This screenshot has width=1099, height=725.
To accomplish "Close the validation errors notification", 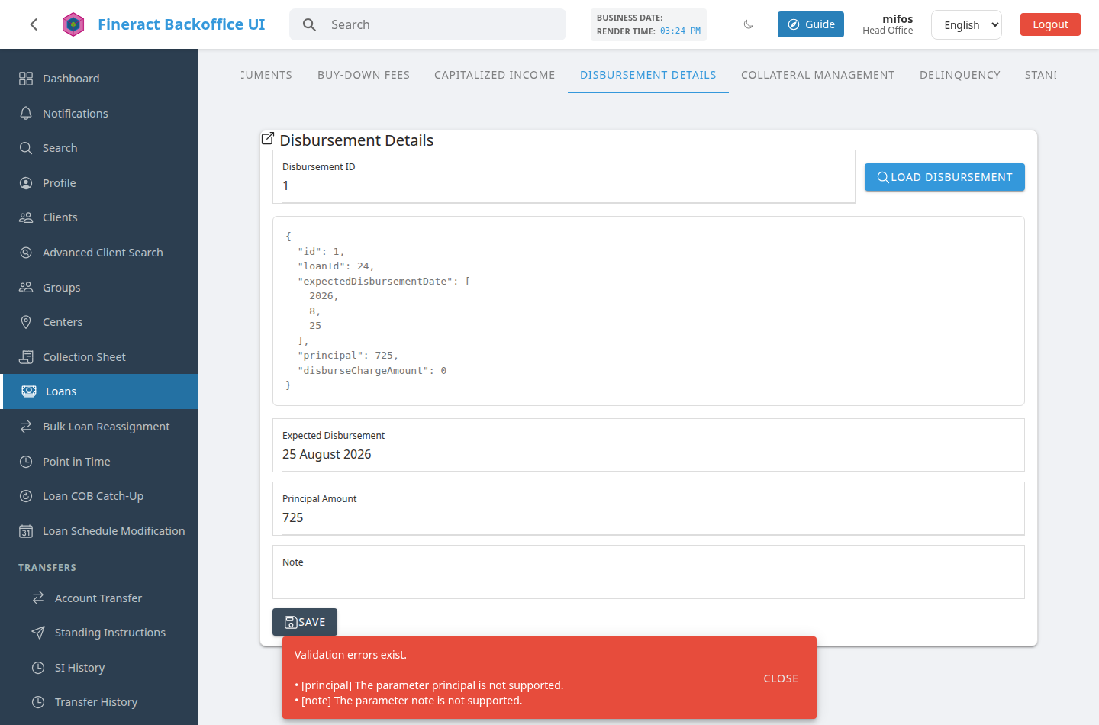I will click(x=781, y=678).
